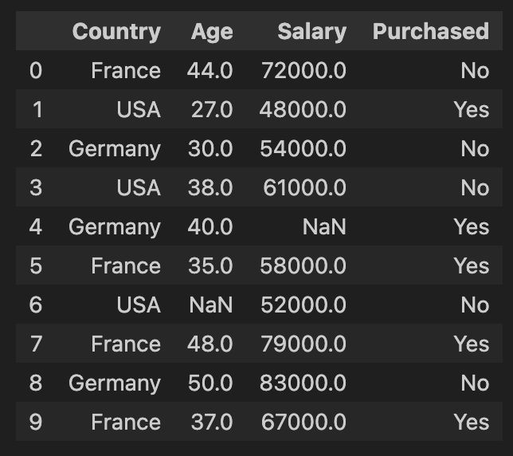Select salary value 72000.0
Image resolution: width=513 pixels, height=456 pixels.
303,70
